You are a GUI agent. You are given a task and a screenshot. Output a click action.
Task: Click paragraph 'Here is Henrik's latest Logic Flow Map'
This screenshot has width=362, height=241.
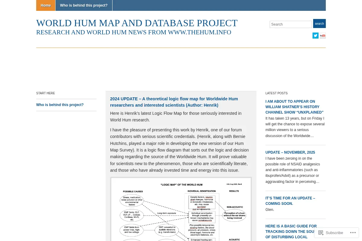(176, 117)
